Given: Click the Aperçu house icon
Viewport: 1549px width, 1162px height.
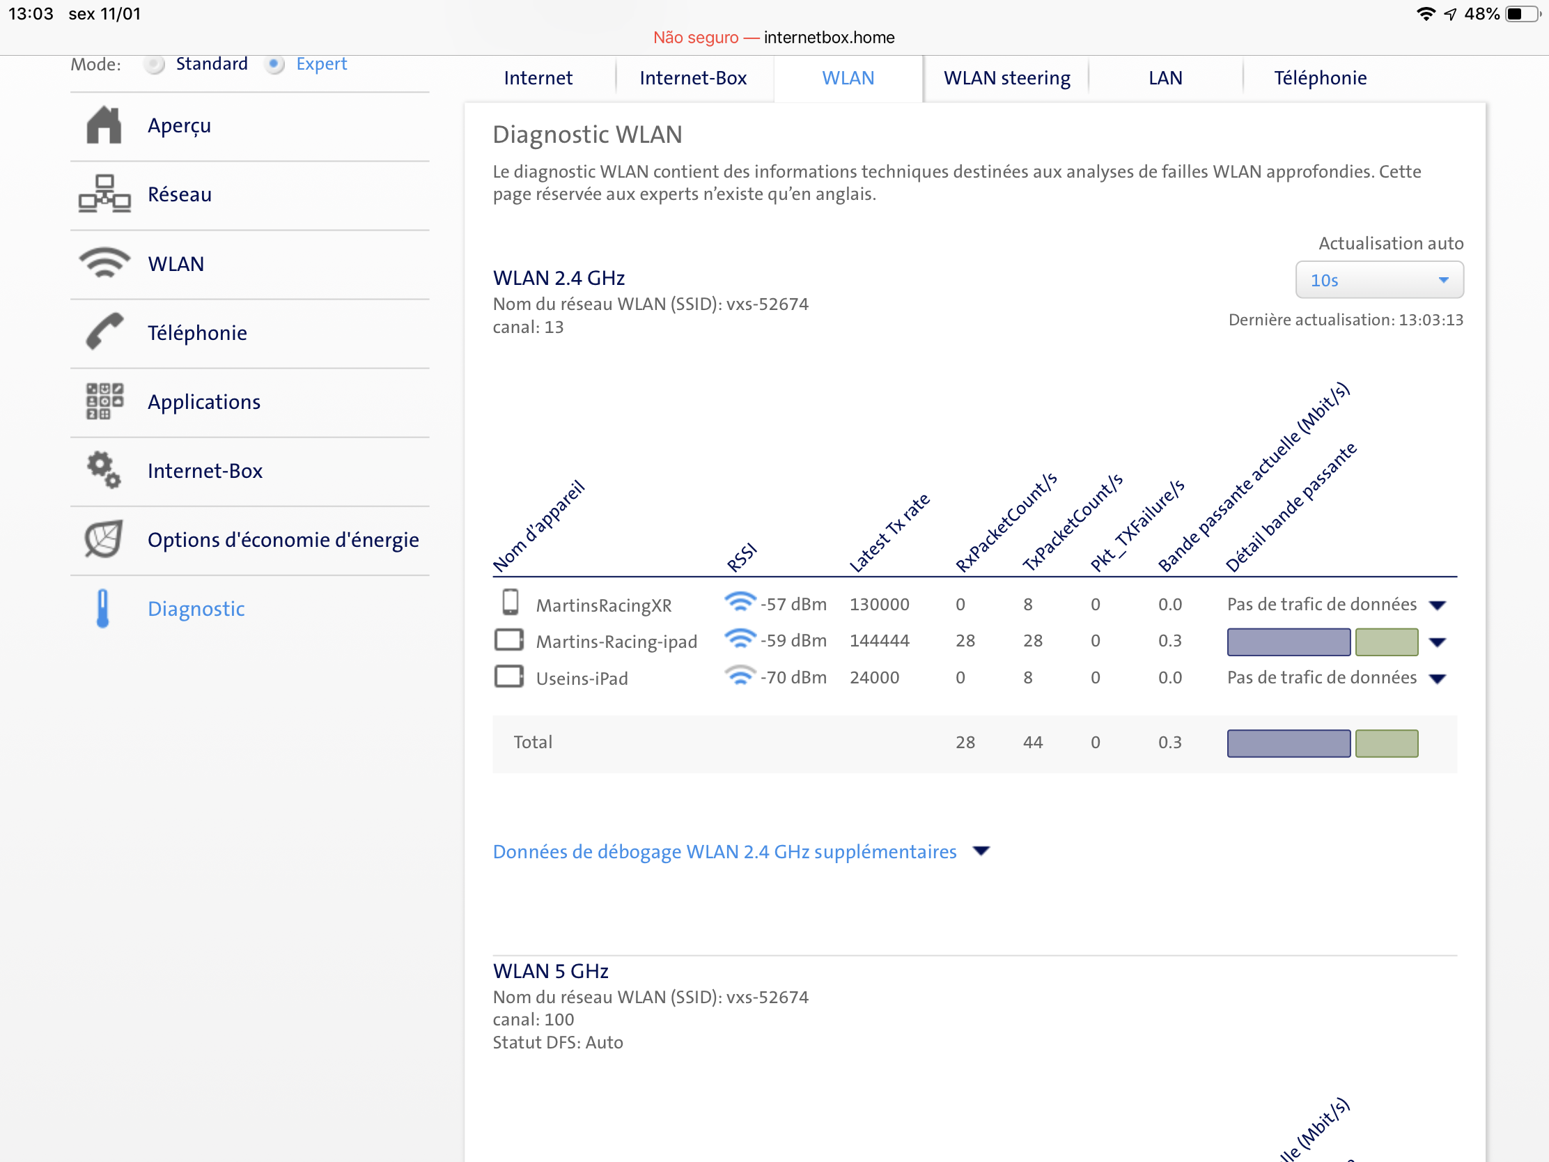Looking at the screenshot, I should [104, 126].
